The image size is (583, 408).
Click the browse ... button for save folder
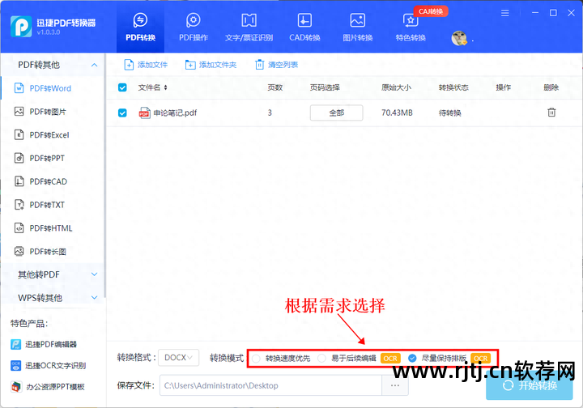pyautogui.click(x=395, y=385)
